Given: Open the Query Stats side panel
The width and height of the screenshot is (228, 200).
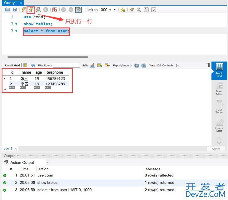Looking at the screenshot, I should click(219, 125).
